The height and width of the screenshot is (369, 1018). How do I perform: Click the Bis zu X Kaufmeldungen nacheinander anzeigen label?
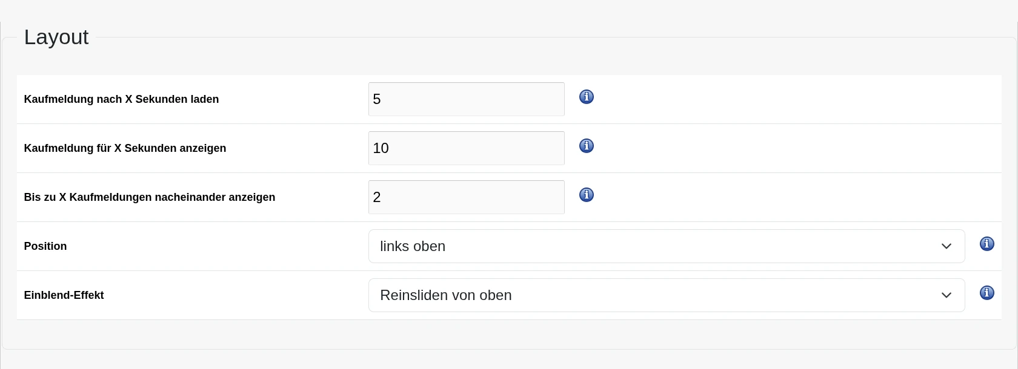click(x=150, y=197)
